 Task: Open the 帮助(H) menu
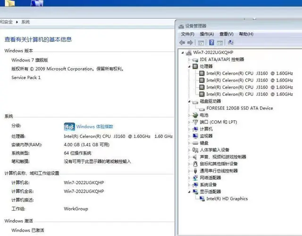click(246, 34)
